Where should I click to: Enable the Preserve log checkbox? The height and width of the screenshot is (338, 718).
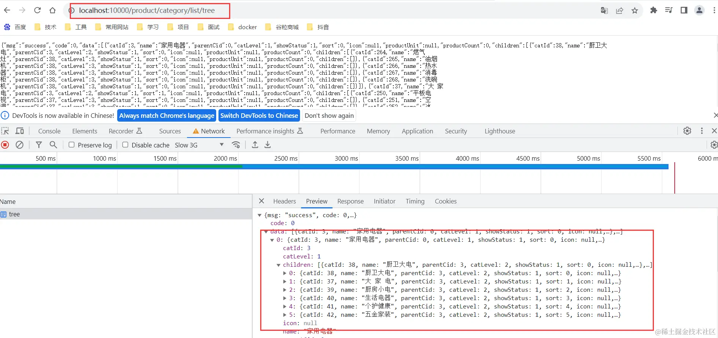point(71,145)
